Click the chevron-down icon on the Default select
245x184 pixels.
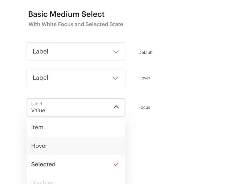116,52
